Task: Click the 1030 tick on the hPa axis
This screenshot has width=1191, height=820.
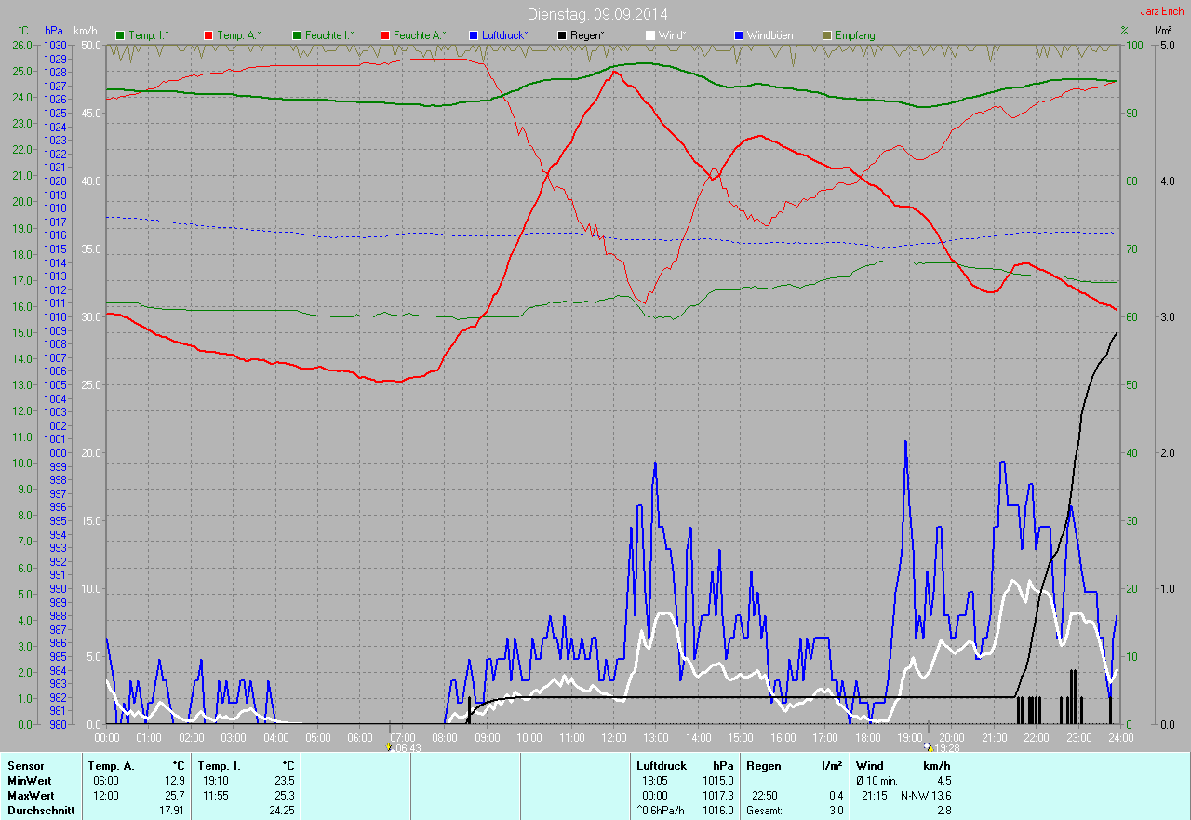Action: tap(56, 45)
